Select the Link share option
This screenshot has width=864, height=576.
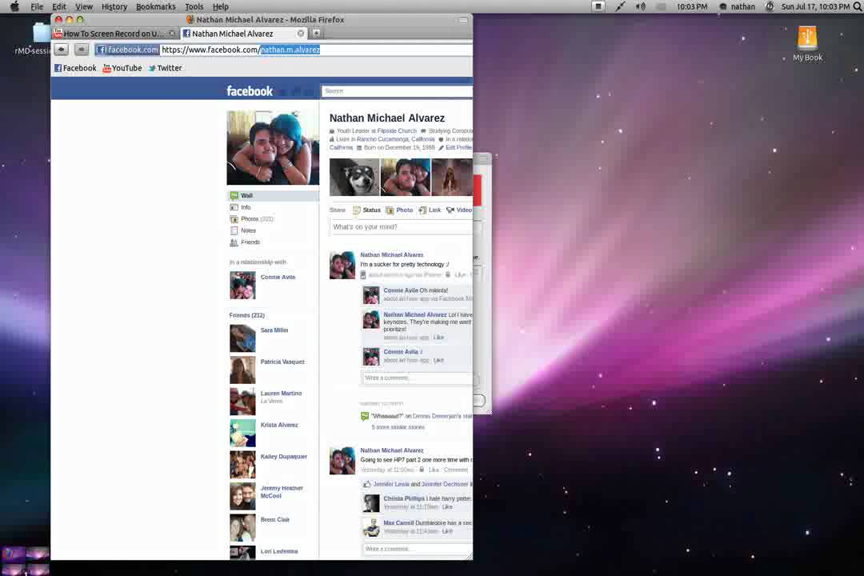click(x=430, y=210)
